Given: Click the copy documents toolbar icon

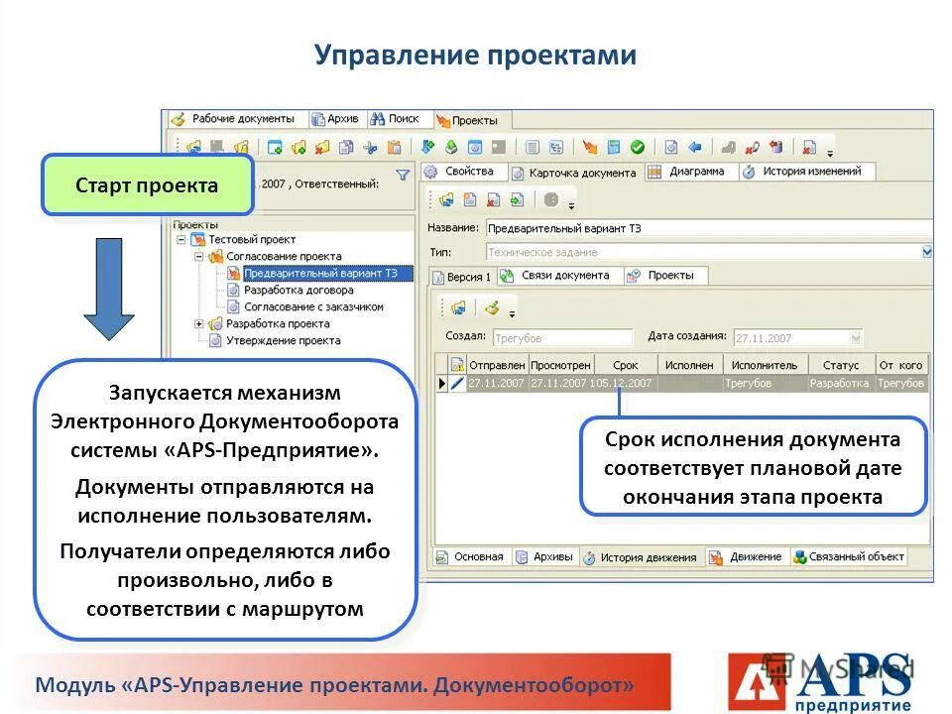Looking at the screenshot, I should pyautogui.click(x=346, y=147).
